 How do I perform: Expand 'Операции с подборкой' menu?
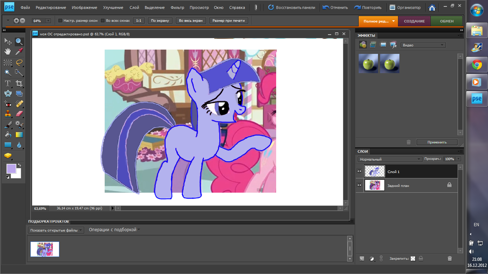click(114, 230)
